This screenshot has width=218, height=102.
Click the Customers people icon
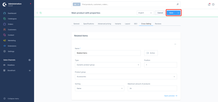click(x=5, y=29)
